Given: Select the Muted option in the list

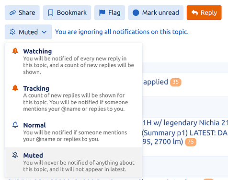Looking at the screenshot, I should tap(74, 162).
